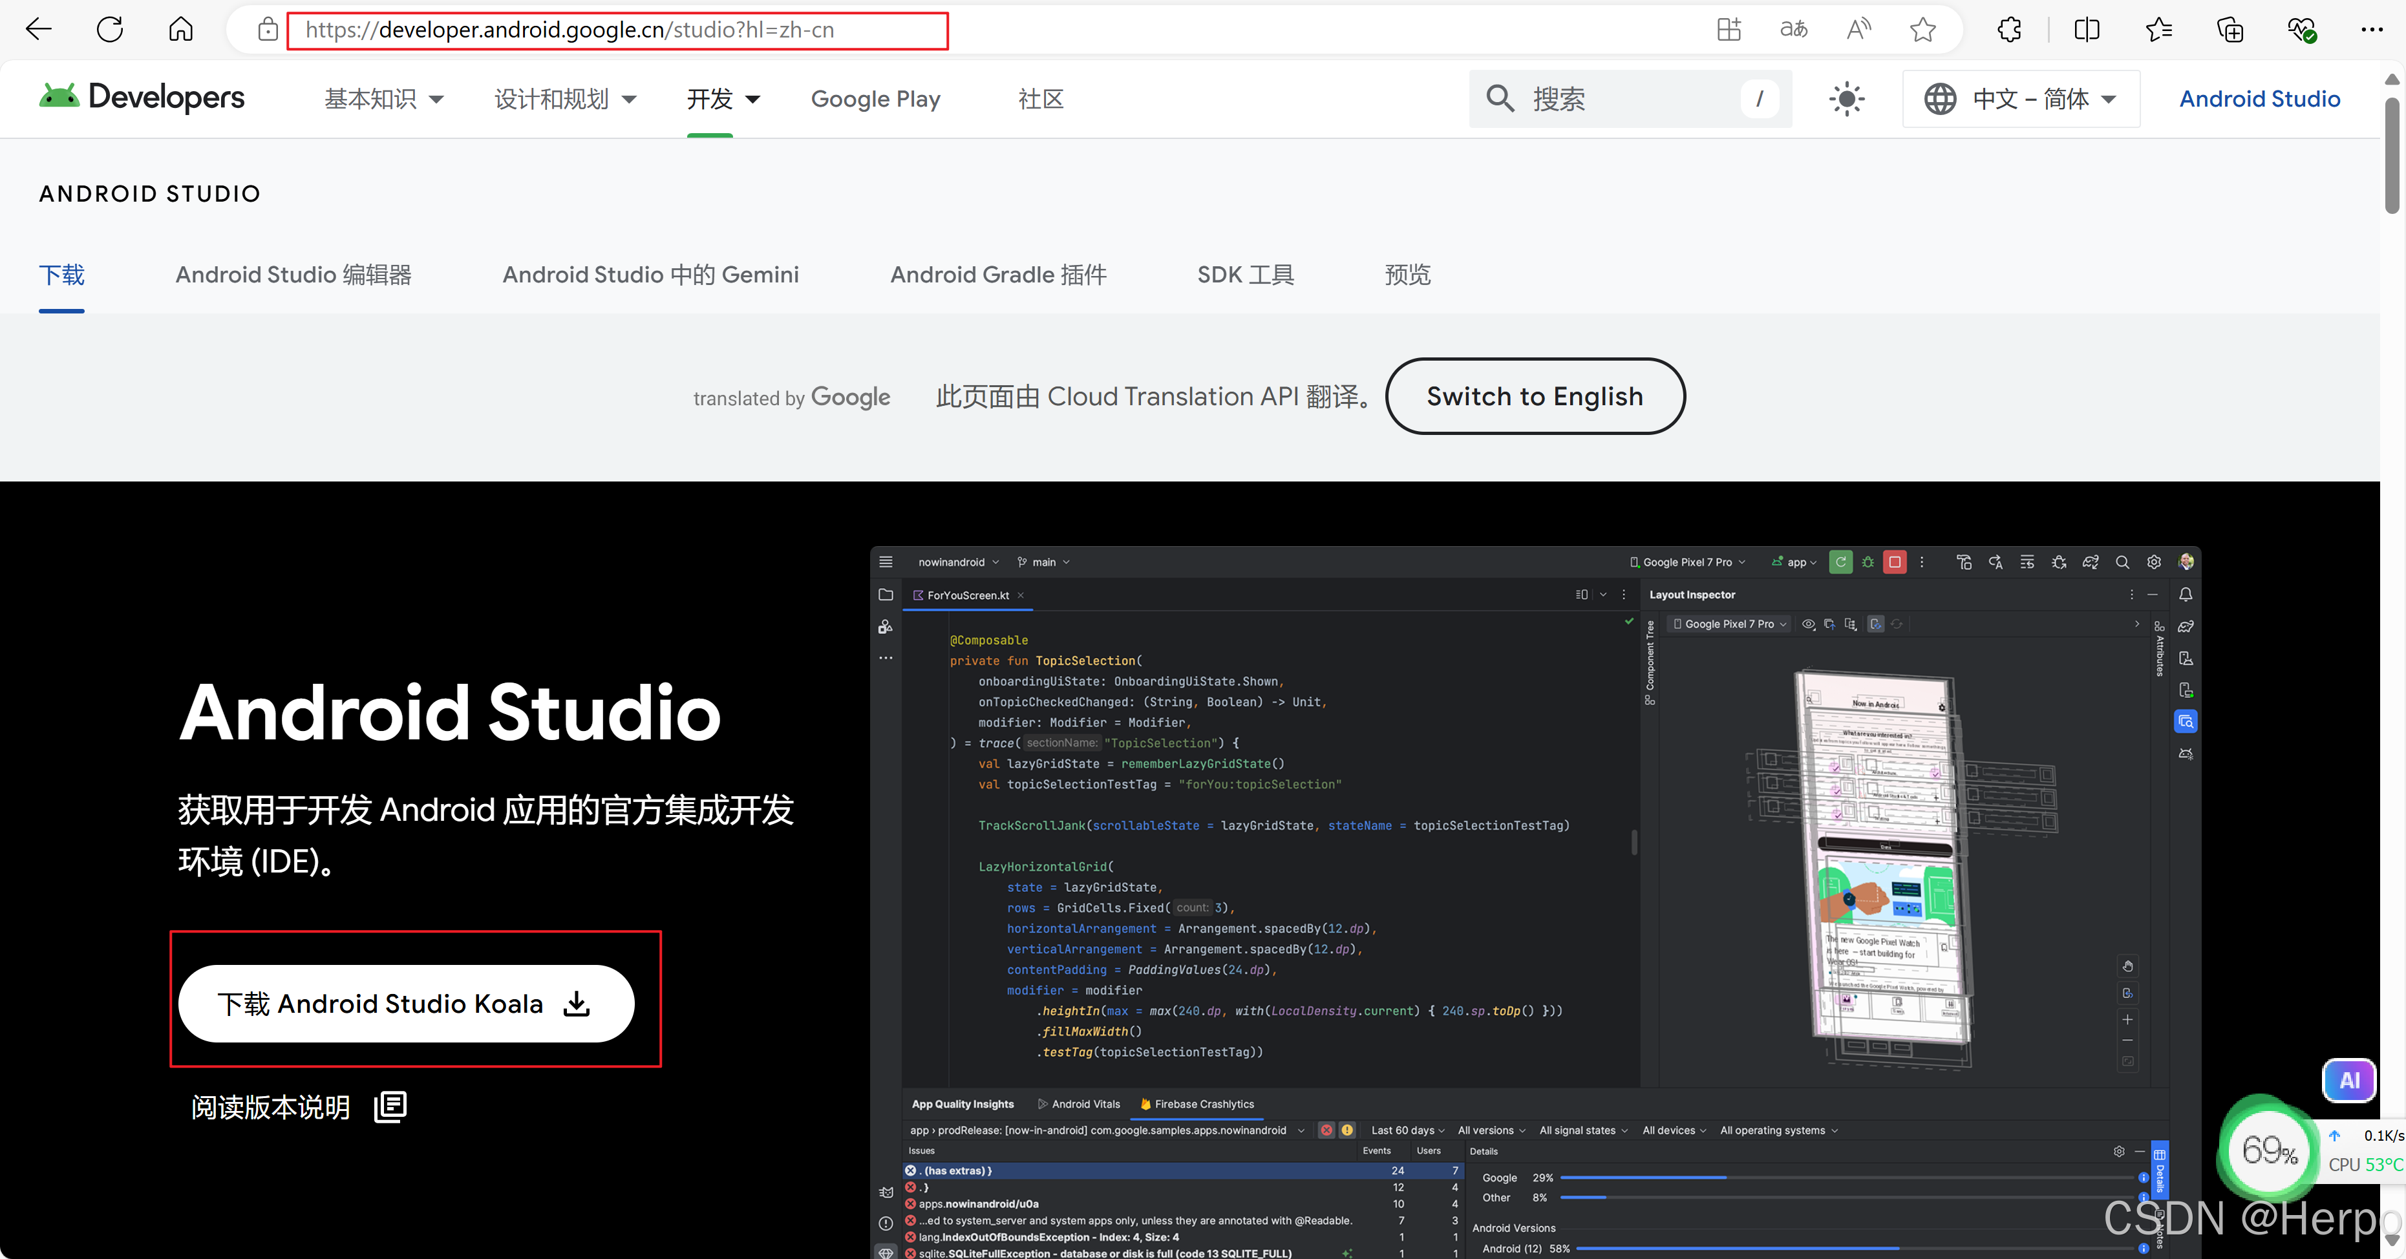Click the Switch to English button

[1535, 396]
